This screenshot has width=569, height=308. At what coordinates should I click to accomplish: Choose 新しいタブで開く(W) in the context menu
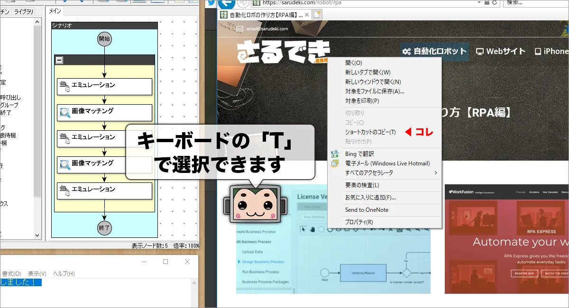coord(385,72)
